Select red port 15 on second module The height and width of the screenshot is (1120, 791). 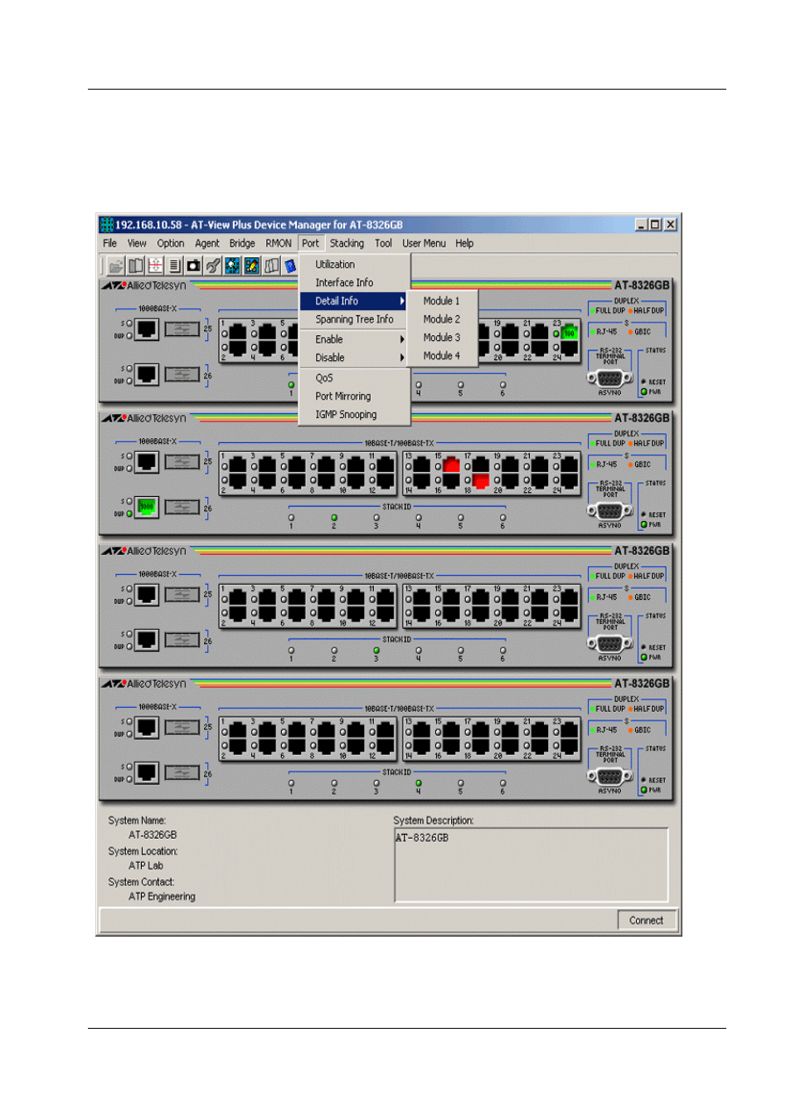(451, 465)
